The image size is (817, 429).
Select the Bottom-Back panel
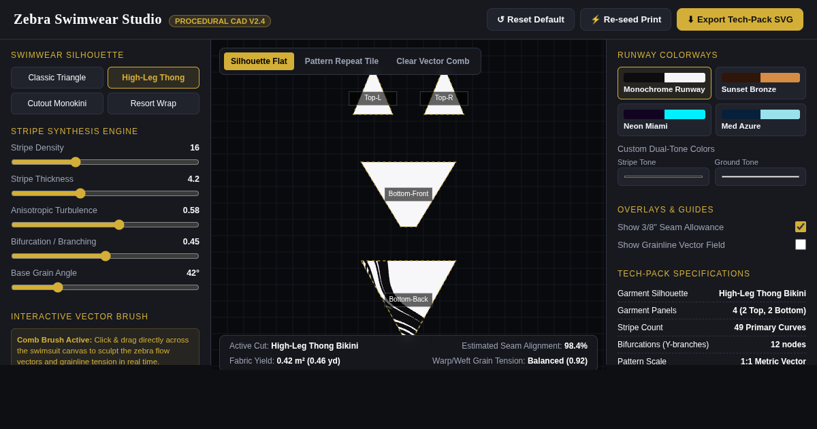(x=408, y=300)
